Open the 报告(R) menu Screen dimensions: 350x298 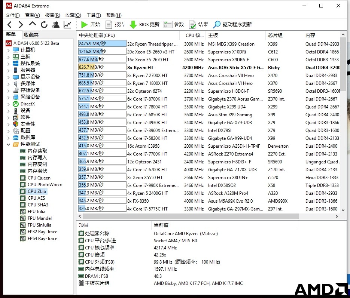(53, 15)
